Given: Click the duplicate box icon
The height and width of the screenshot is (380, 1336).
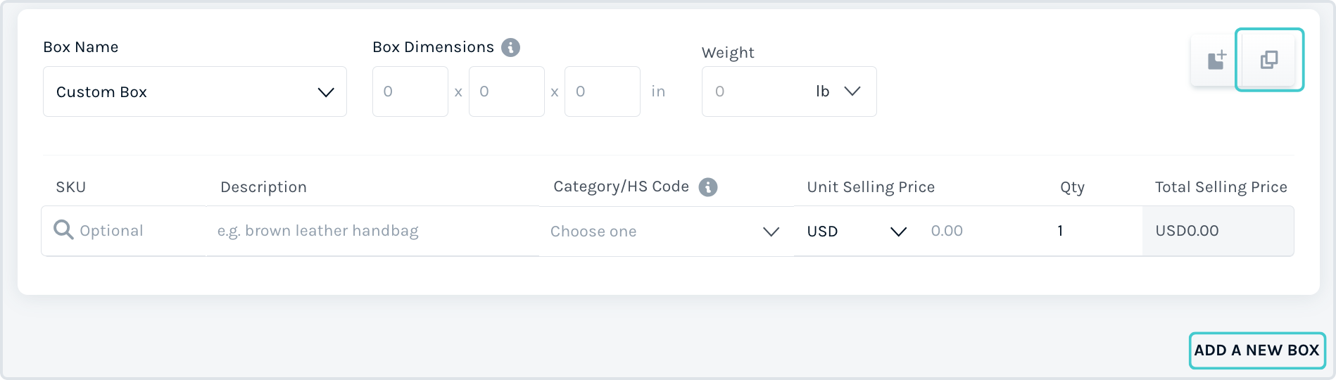Looking at the screenshot, I should pos(1269,60).
